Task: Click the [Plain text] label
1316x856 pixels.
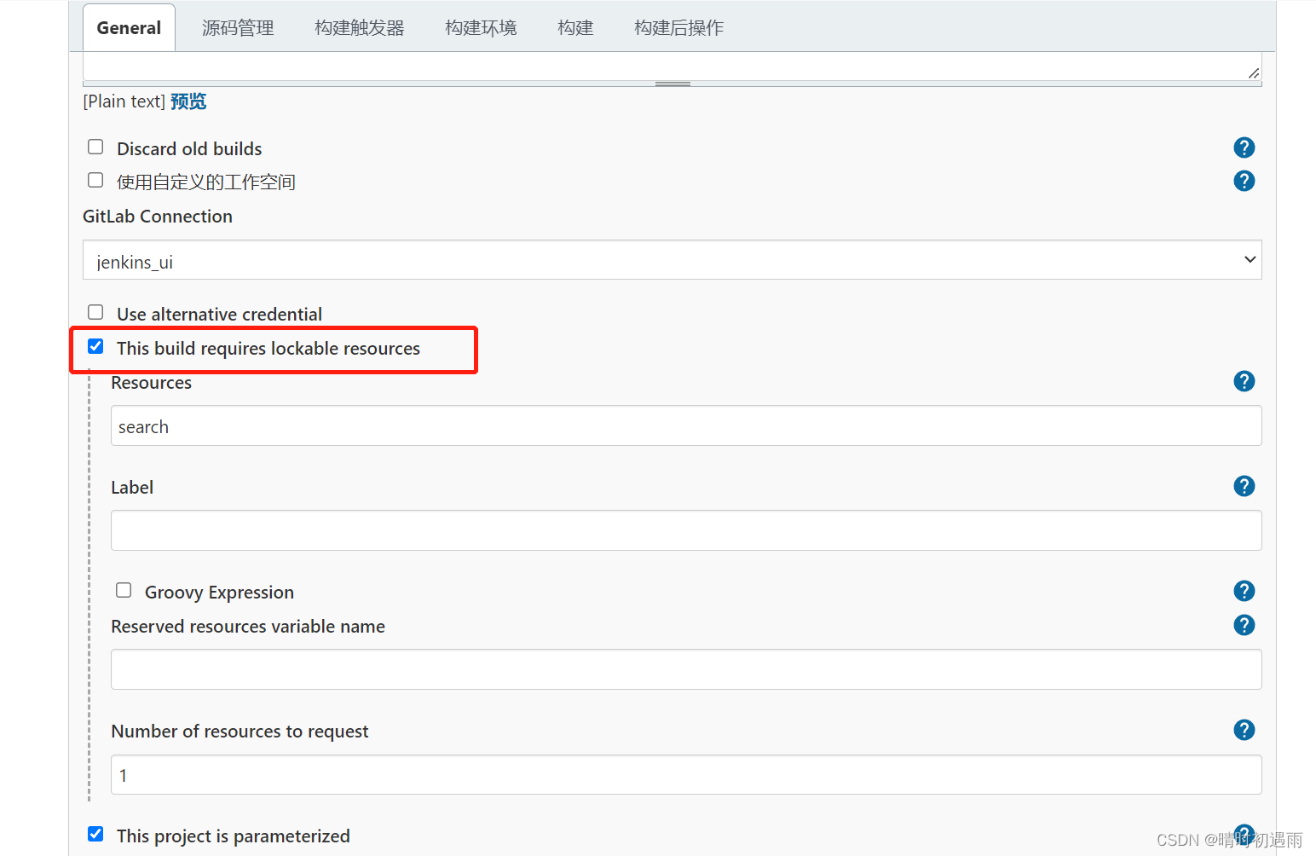Action: 124,101
